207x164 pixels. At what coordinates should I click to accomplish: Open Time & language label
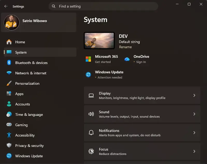pos(29,115)
